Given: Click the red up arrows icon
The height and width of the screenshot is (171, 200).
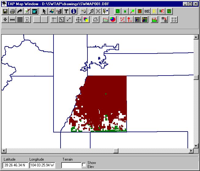Looking at the screenshot, I should (x=130, y=20).
